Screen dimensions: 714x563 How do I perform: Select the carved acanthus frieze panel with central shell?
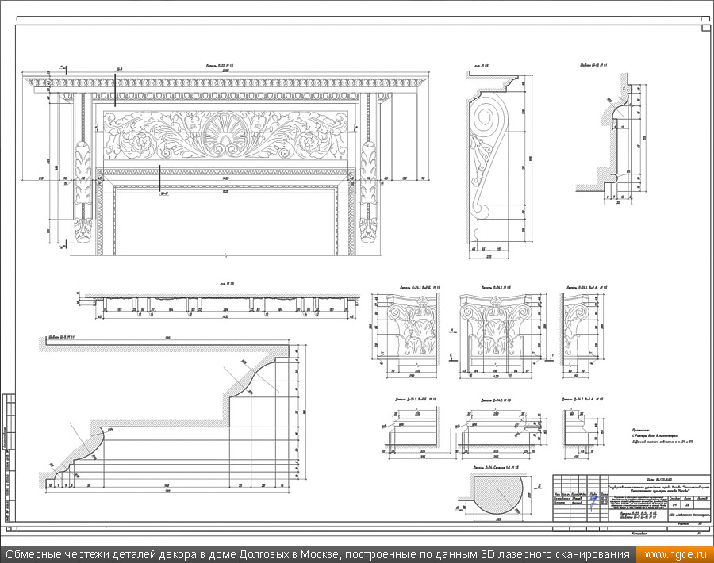(226, 135)
